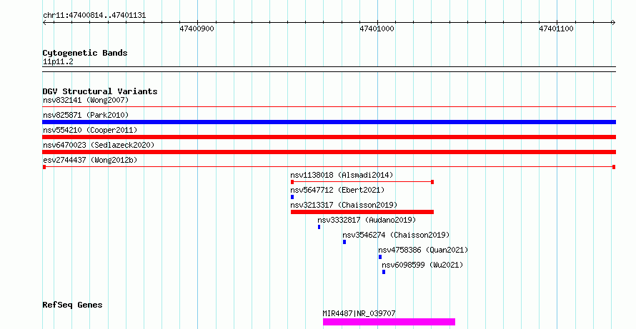The width and height of the screenshot is (636, 329).
Task: Open the nsv6470023 (Sedlazeck2020) label
Action: 99,145
